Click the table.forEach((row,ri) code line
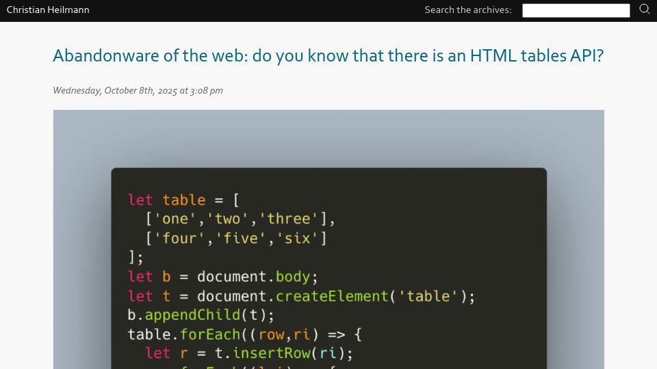The width and height of the screenshot is (657, 369). coord(245,335)
